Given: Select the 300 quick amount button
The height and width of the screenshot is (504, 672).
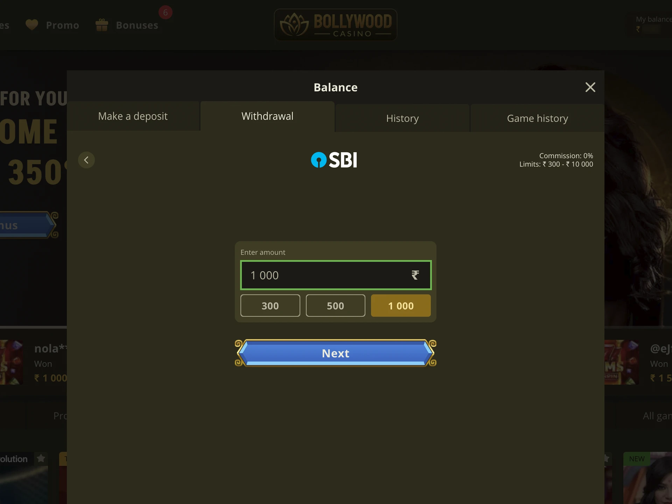Looking at the screenshot, I should click(270, 306).
